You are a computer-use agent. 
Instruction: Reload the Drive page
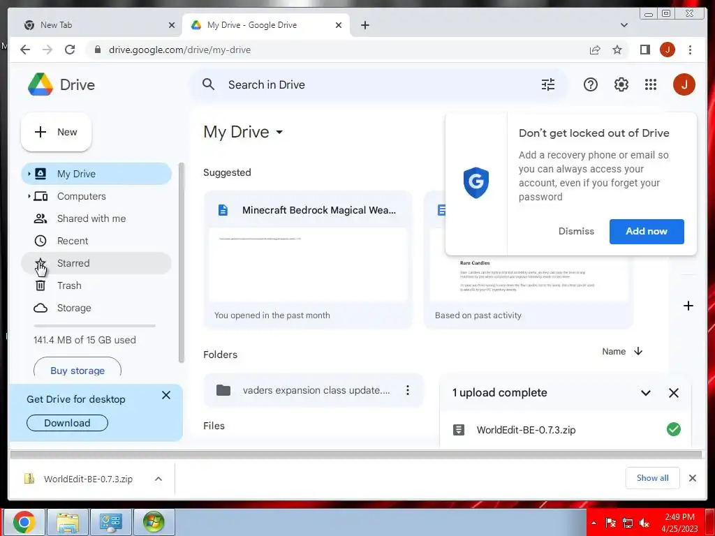point(70,50)
